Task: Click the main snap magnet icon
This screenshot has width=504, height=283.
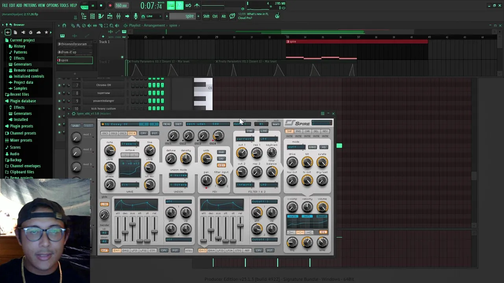Action: coord(143,16)
